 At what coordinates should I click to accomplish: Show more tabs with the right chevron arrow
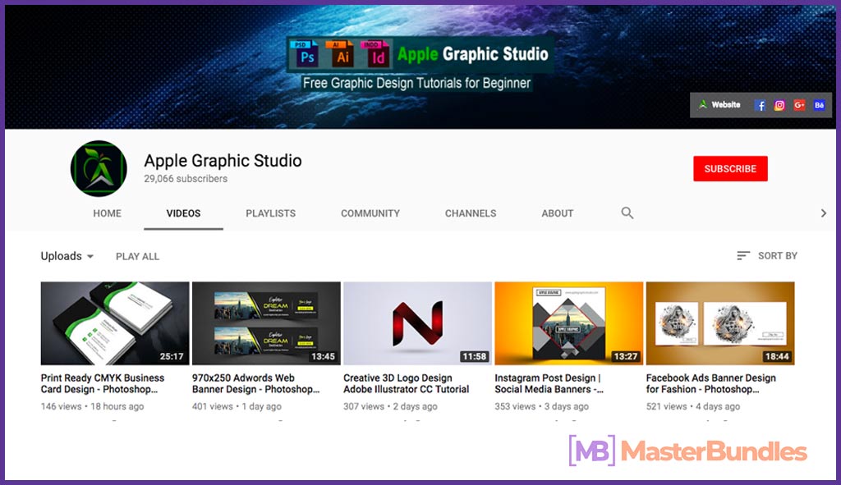pyautogui.click(x=823, y=213)
